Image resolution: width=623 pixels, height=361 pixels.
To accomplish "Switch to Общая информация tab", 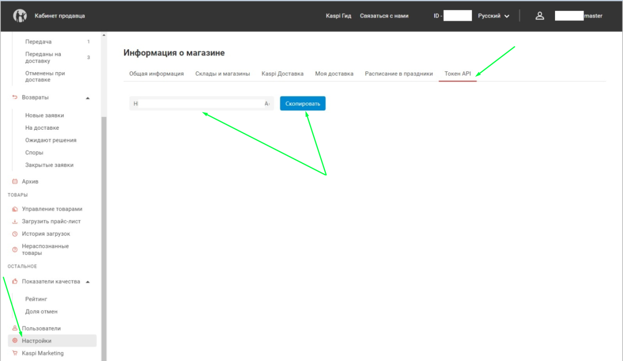I will tap(157, 74).
